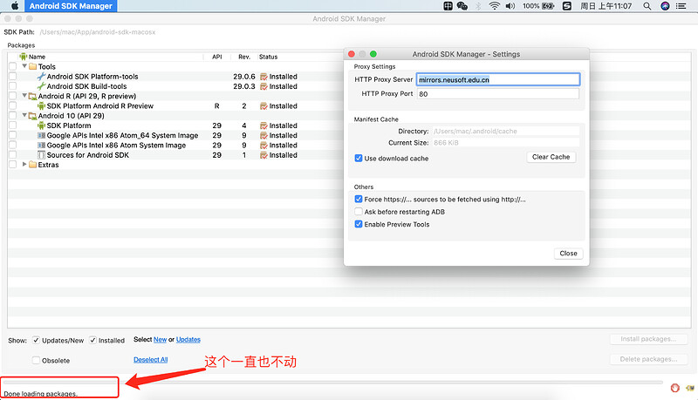Expand the Extras tree node
The height and width of the screenshot is (400, 698).
coord(24,164)
